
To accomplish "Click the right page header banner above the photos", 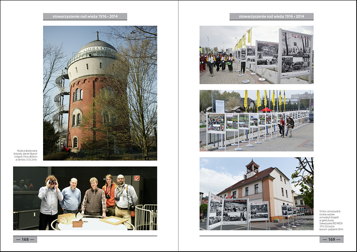I will click(x=271, y=16).
